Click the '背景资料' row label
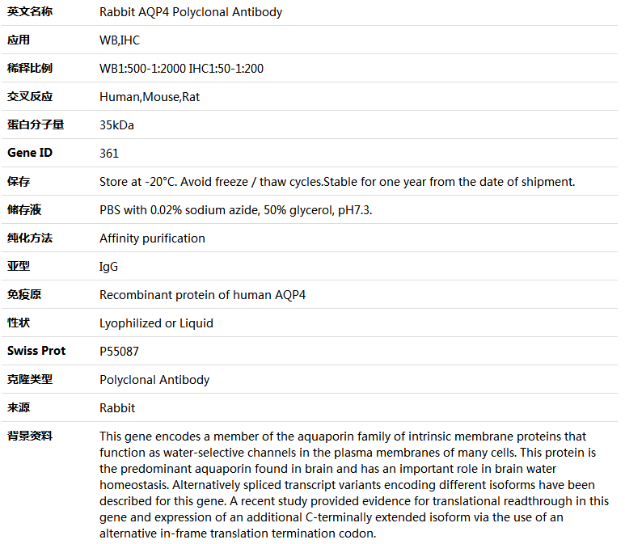Viewport: 625px width, 544px height. click(30, 436)
